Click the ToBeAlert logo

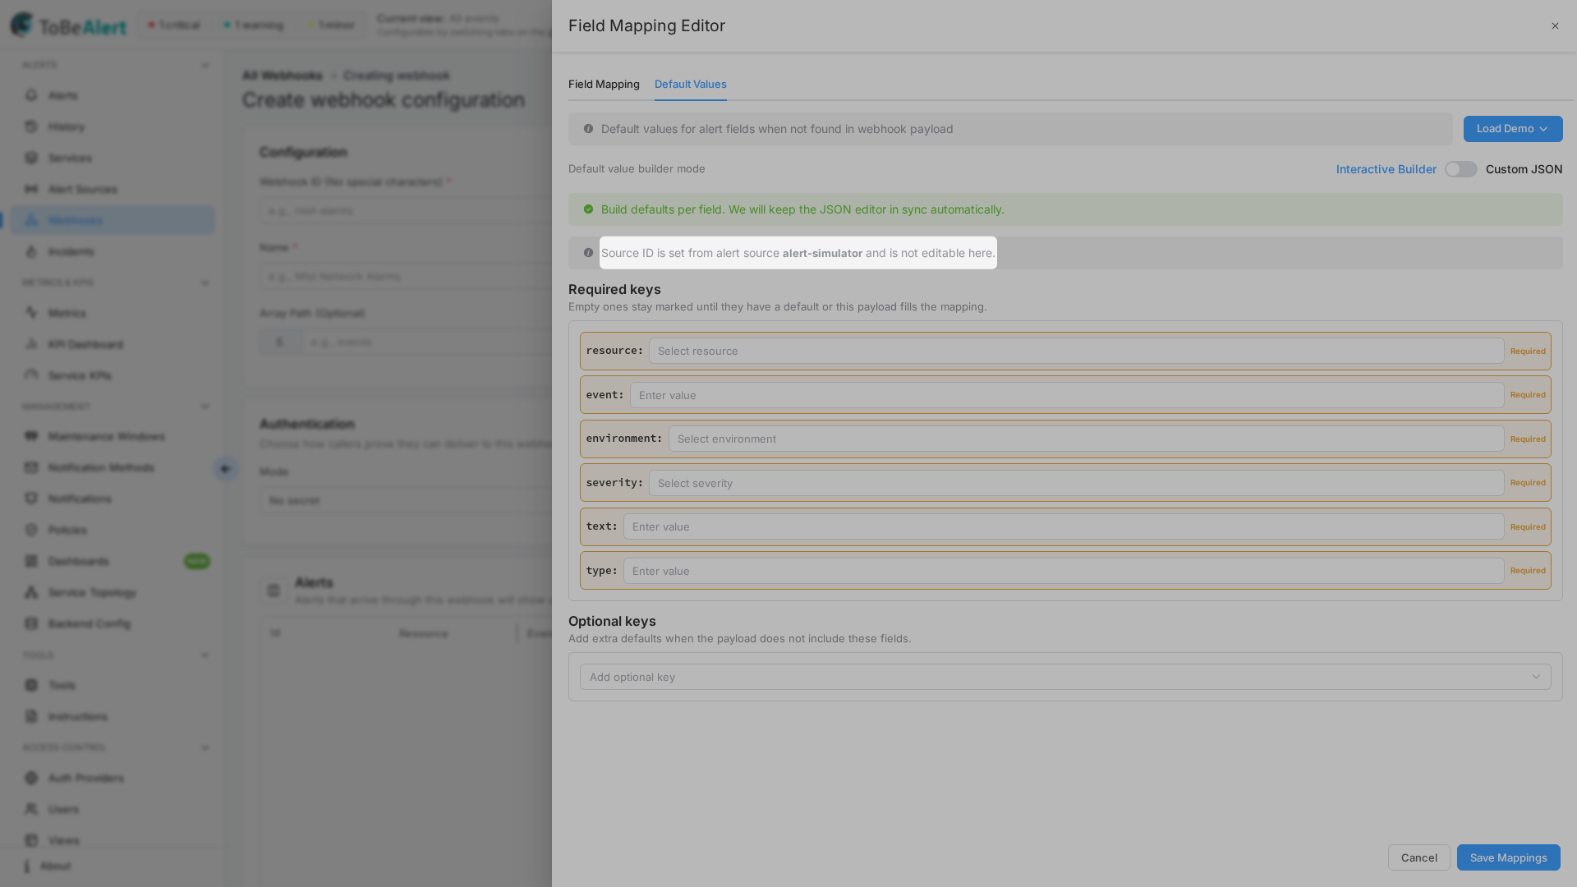click(69, 25)
